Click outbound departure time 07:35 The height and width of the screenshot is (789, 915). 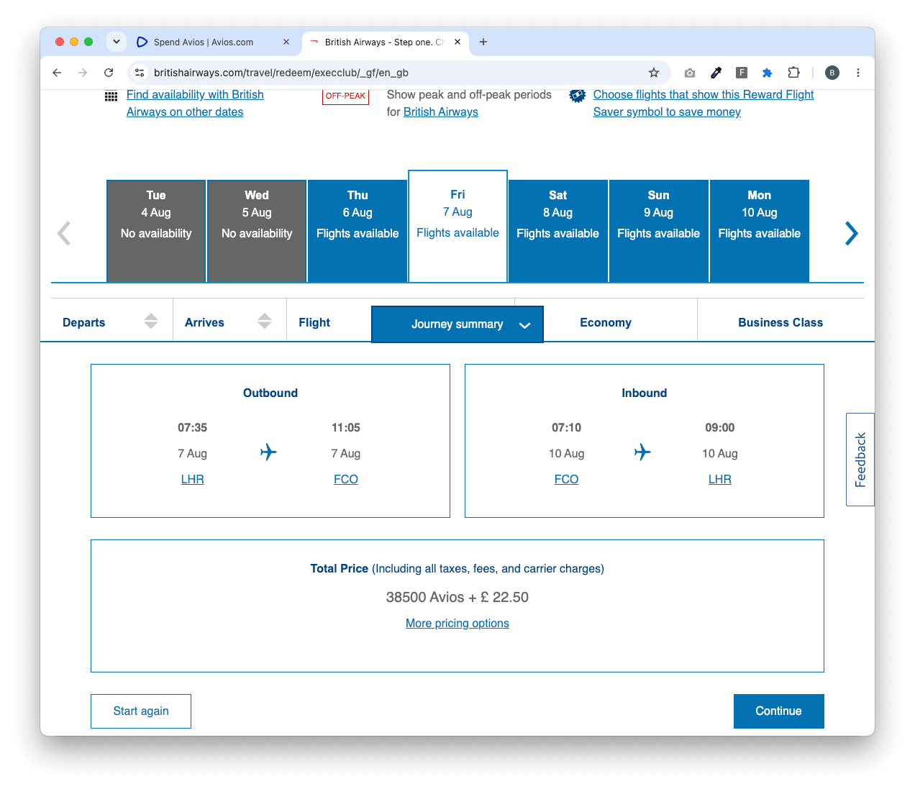[x=193, y=428]
